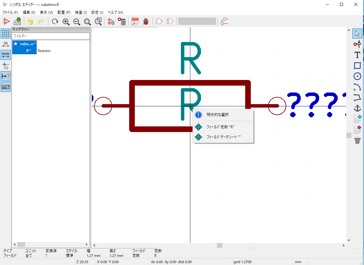Open the ヘルプ (H) menu
This screenshot has width=364, height=265.
[115, 12]
